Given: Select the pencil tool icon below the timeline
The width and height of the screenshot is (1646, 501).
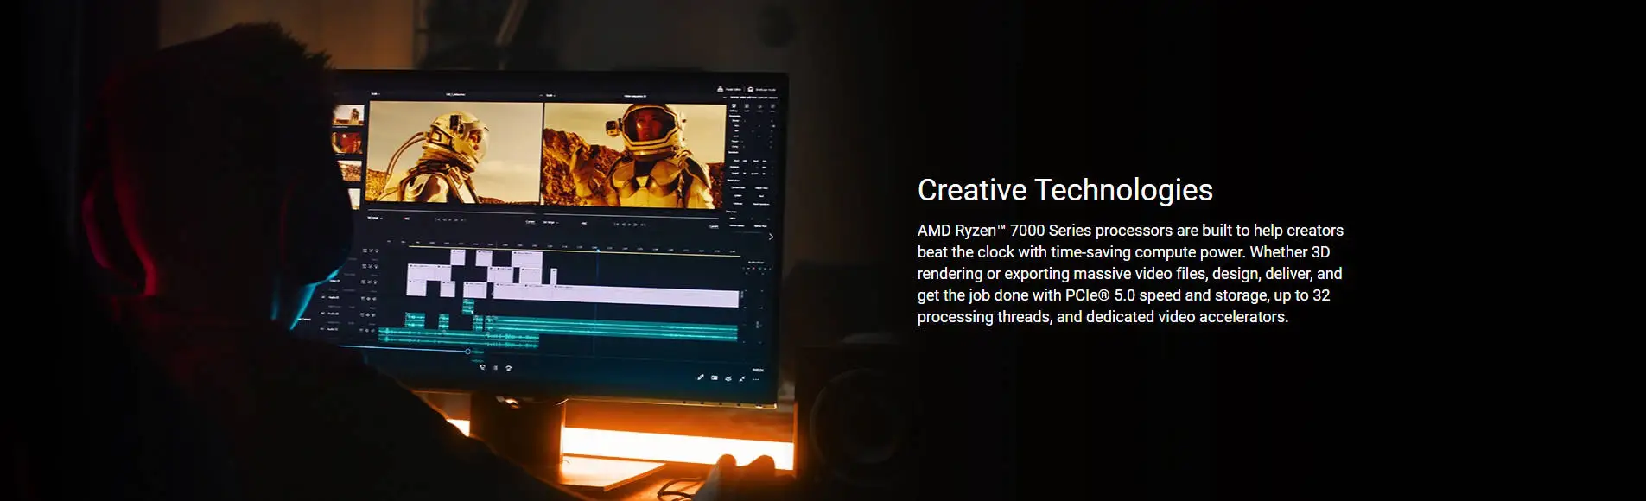Looking at the screenshot, I should pyautogui.click(x=701, y=377).
